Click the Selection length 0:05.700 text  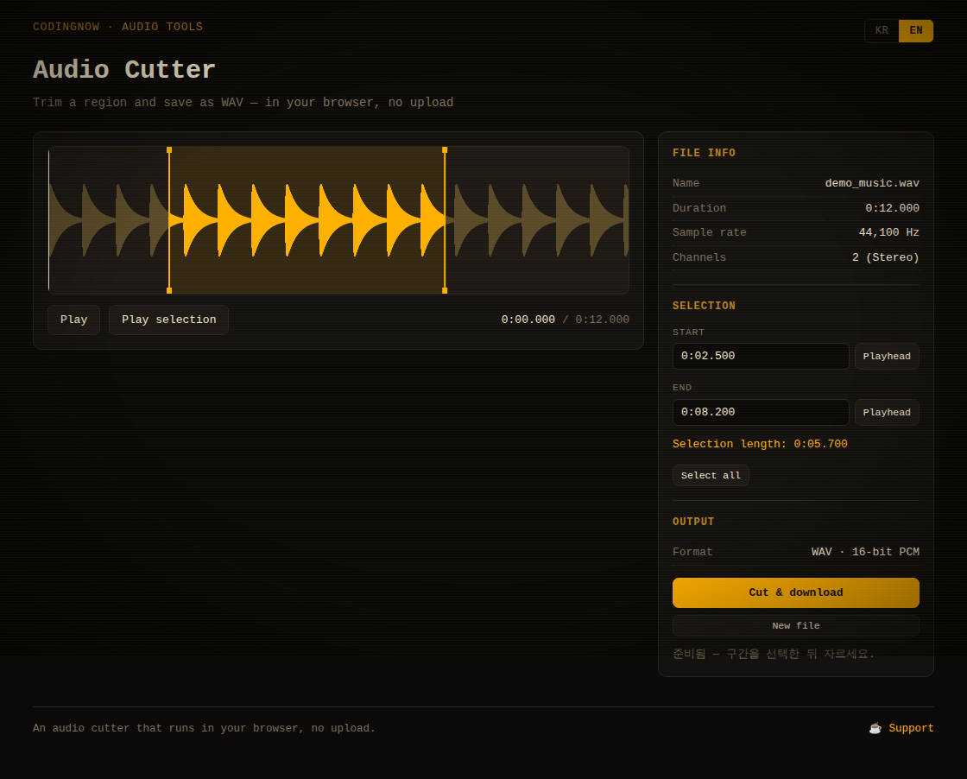(760, 444)
